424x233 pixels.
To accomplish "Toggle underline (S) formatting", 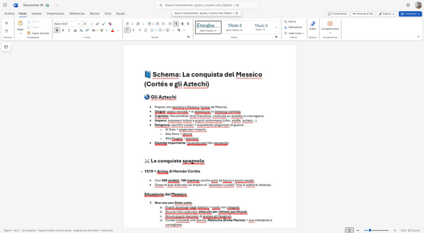I will click(69, 30).
